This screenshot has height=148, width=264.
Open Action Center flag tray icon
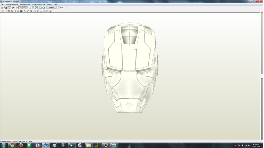click(239, 145)
